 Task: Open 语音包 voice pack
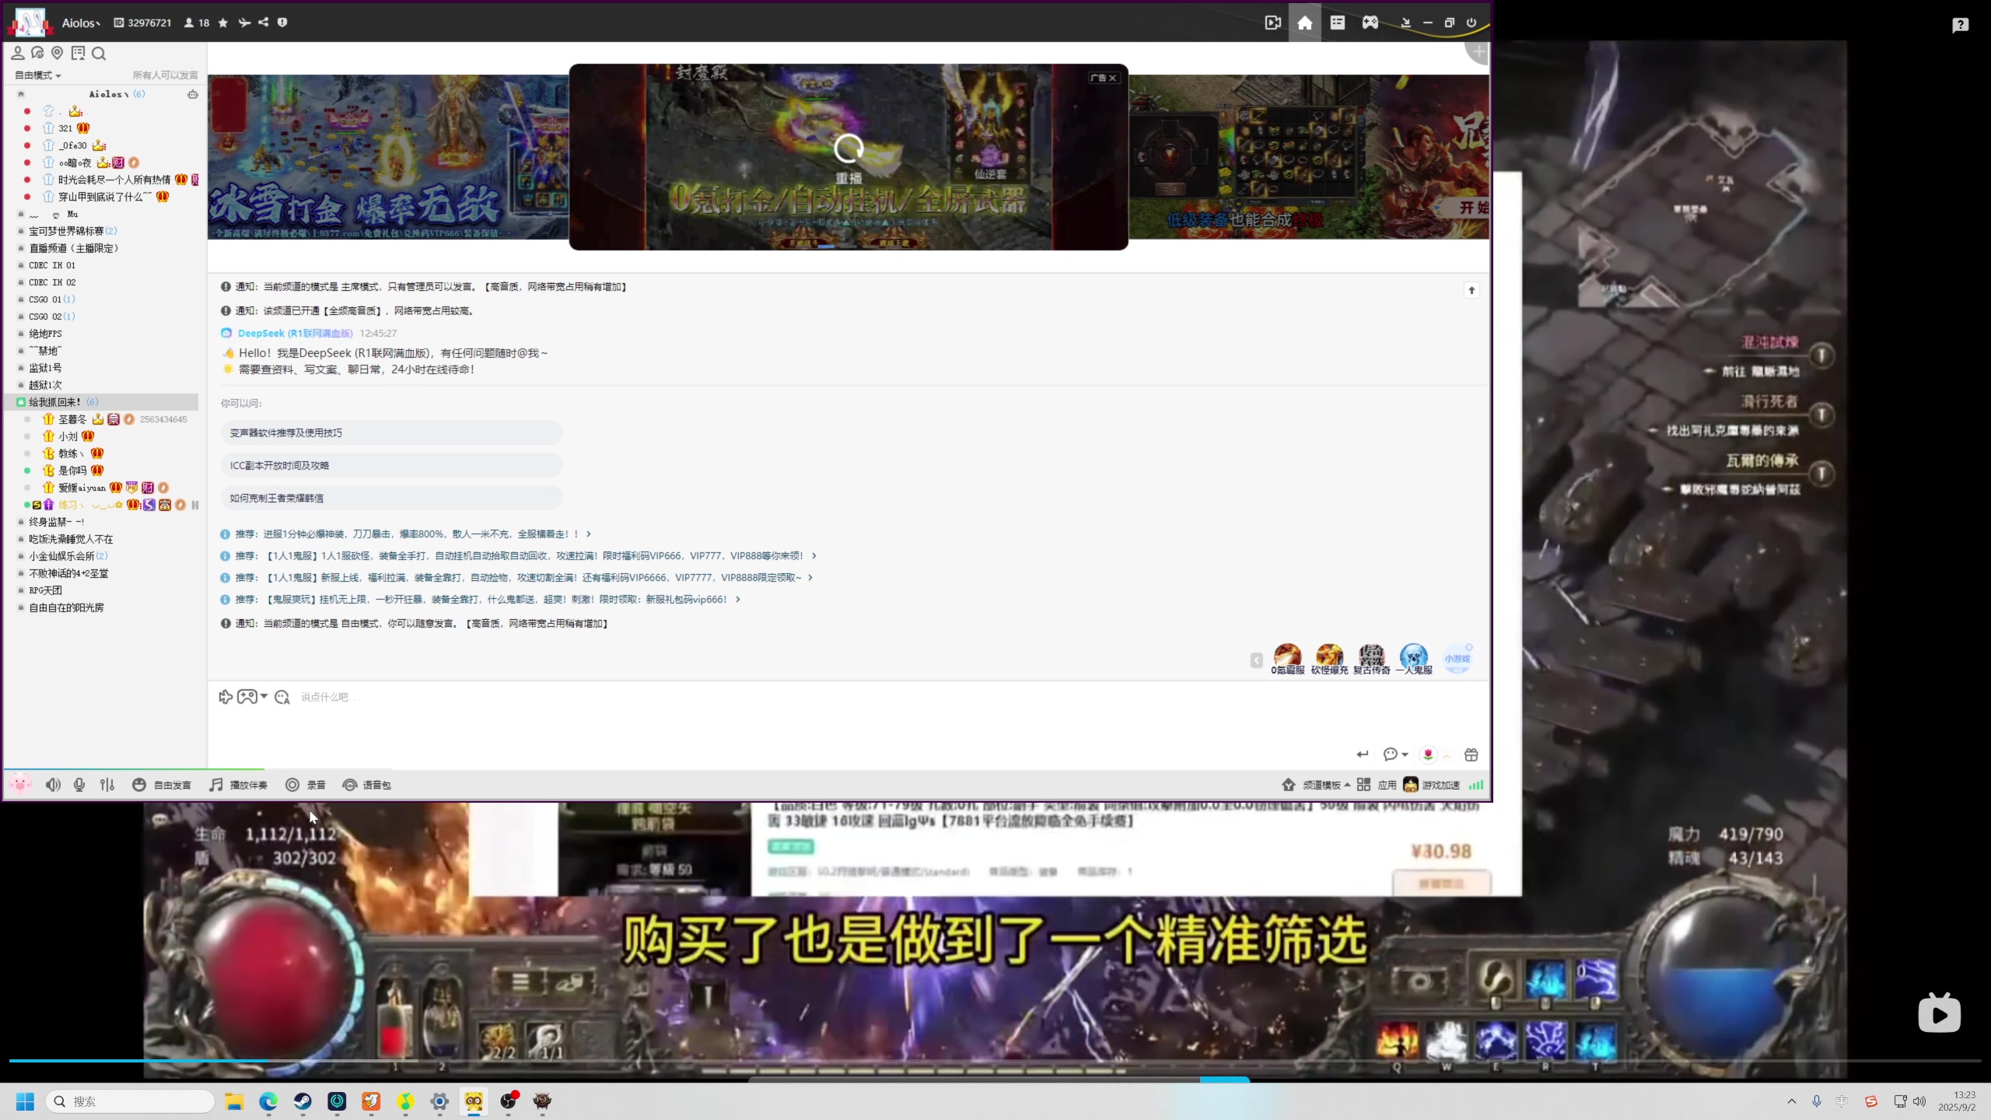[367, 785]
